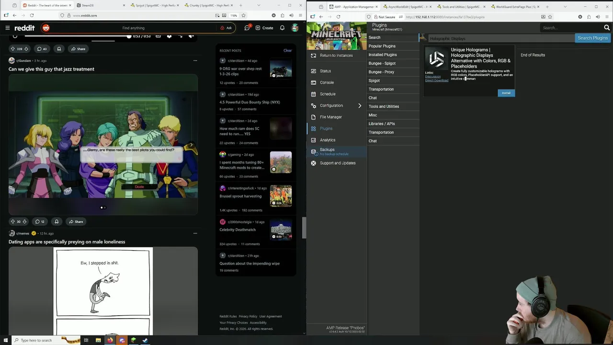The image size is (613, 345).
Task: Edit the 'Holographic Displays' plugin search field
Action: click(500, 38)
